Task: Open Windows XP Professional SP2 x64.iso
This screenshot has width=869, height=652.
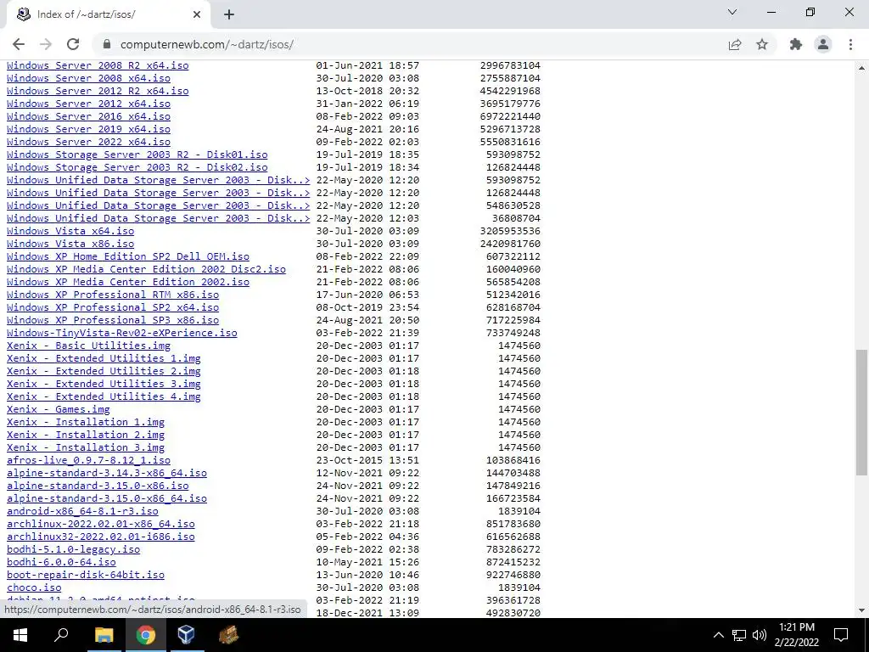Action: pos(113,307)
